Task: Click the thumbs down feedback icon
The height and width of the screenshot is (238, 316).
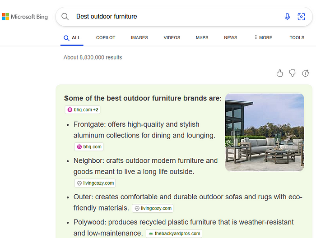Action: click(x=292, y=73)
